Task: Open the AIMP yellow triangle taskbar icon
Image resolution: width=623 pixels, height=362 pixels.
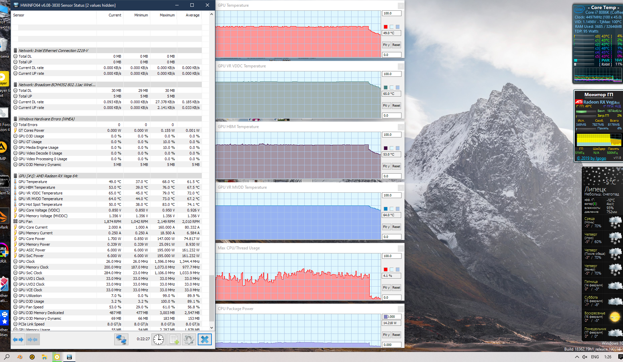Action: tap(32, 357)
